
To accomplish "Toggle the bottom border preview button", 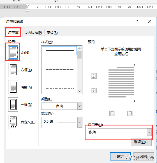I will 94,90.
